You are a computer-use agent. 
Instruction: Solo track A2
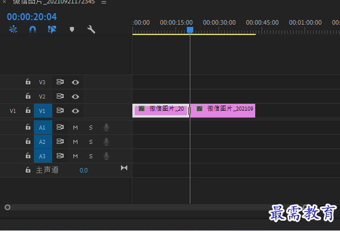tap(91, 142)
